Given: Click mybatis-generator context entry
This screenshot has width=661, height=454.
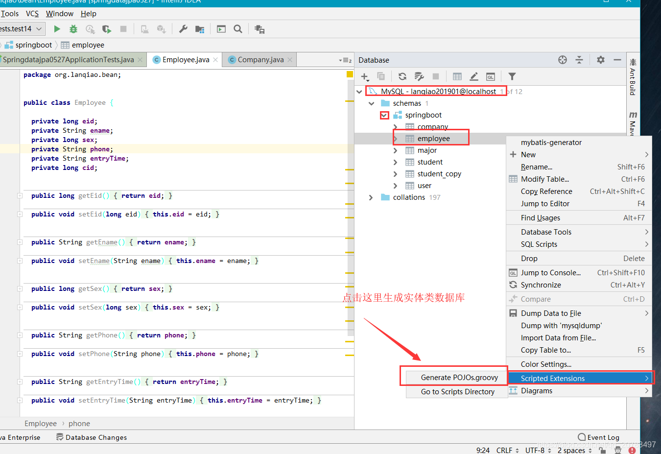Looking at the screenshot, I should coord(580,143).
